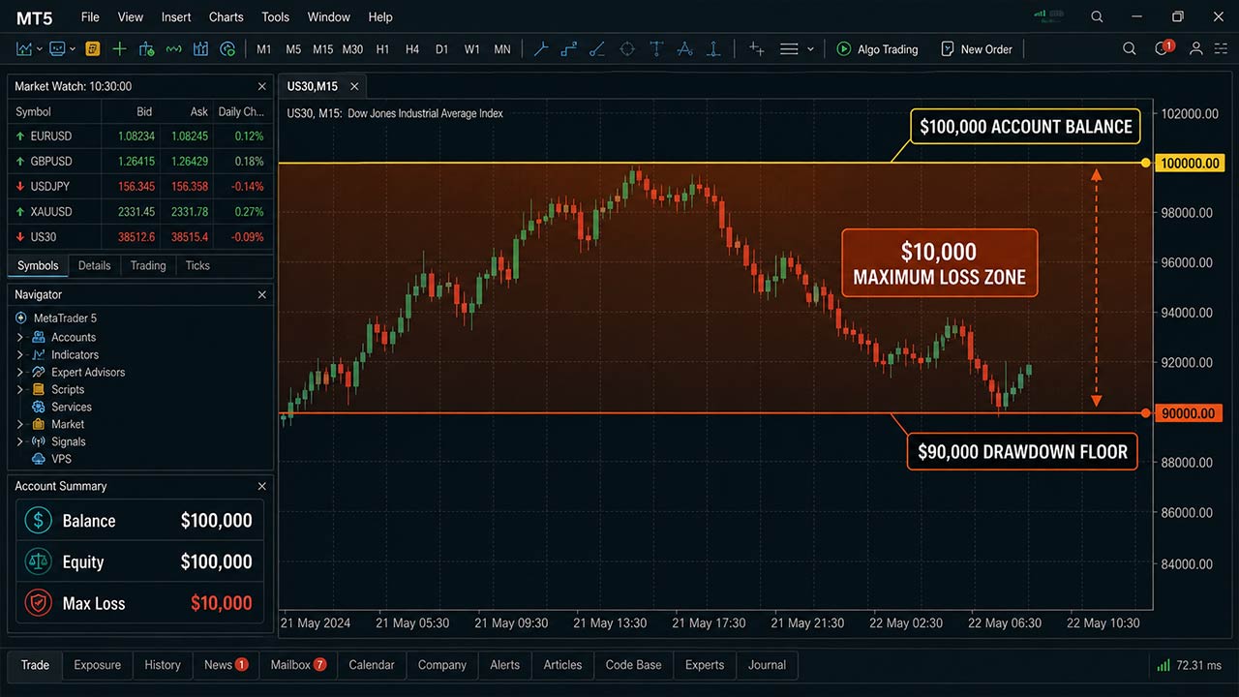Click the bar-chart icon before the refresh icon
The width and height of the screenshot is (1239, 697).
point(201,48)
